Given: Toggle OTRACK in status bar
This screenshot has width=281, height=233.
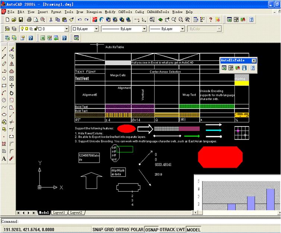Looking at the screenshot, I should pyautogui.click(x=167, y=229).
